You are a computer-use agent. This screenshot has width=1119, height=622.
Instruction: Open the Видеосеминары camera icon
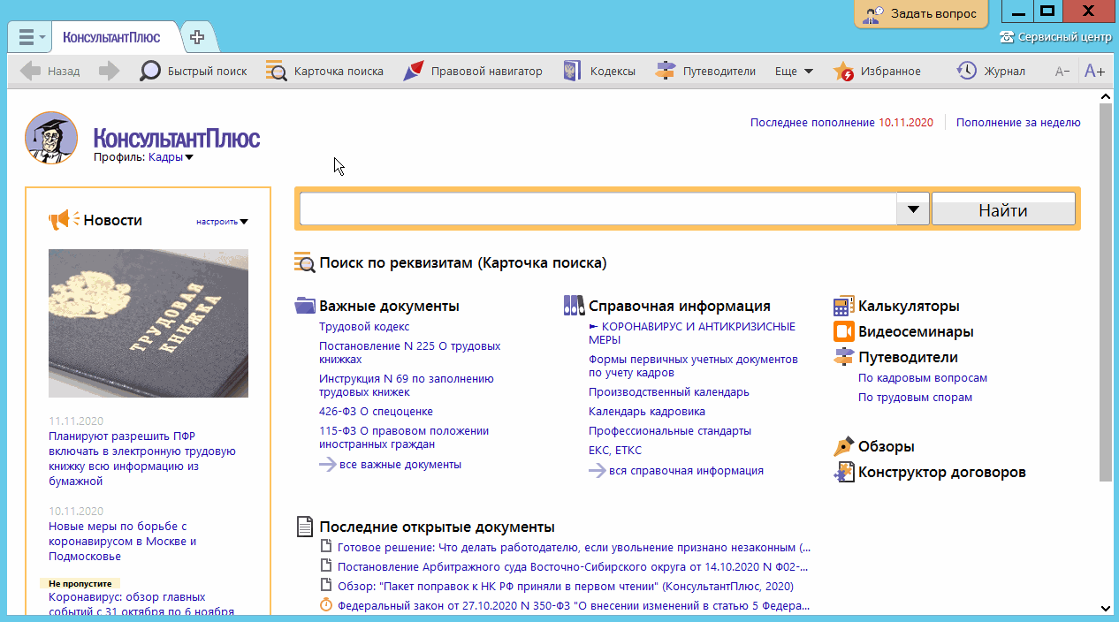tap(844, 332)
